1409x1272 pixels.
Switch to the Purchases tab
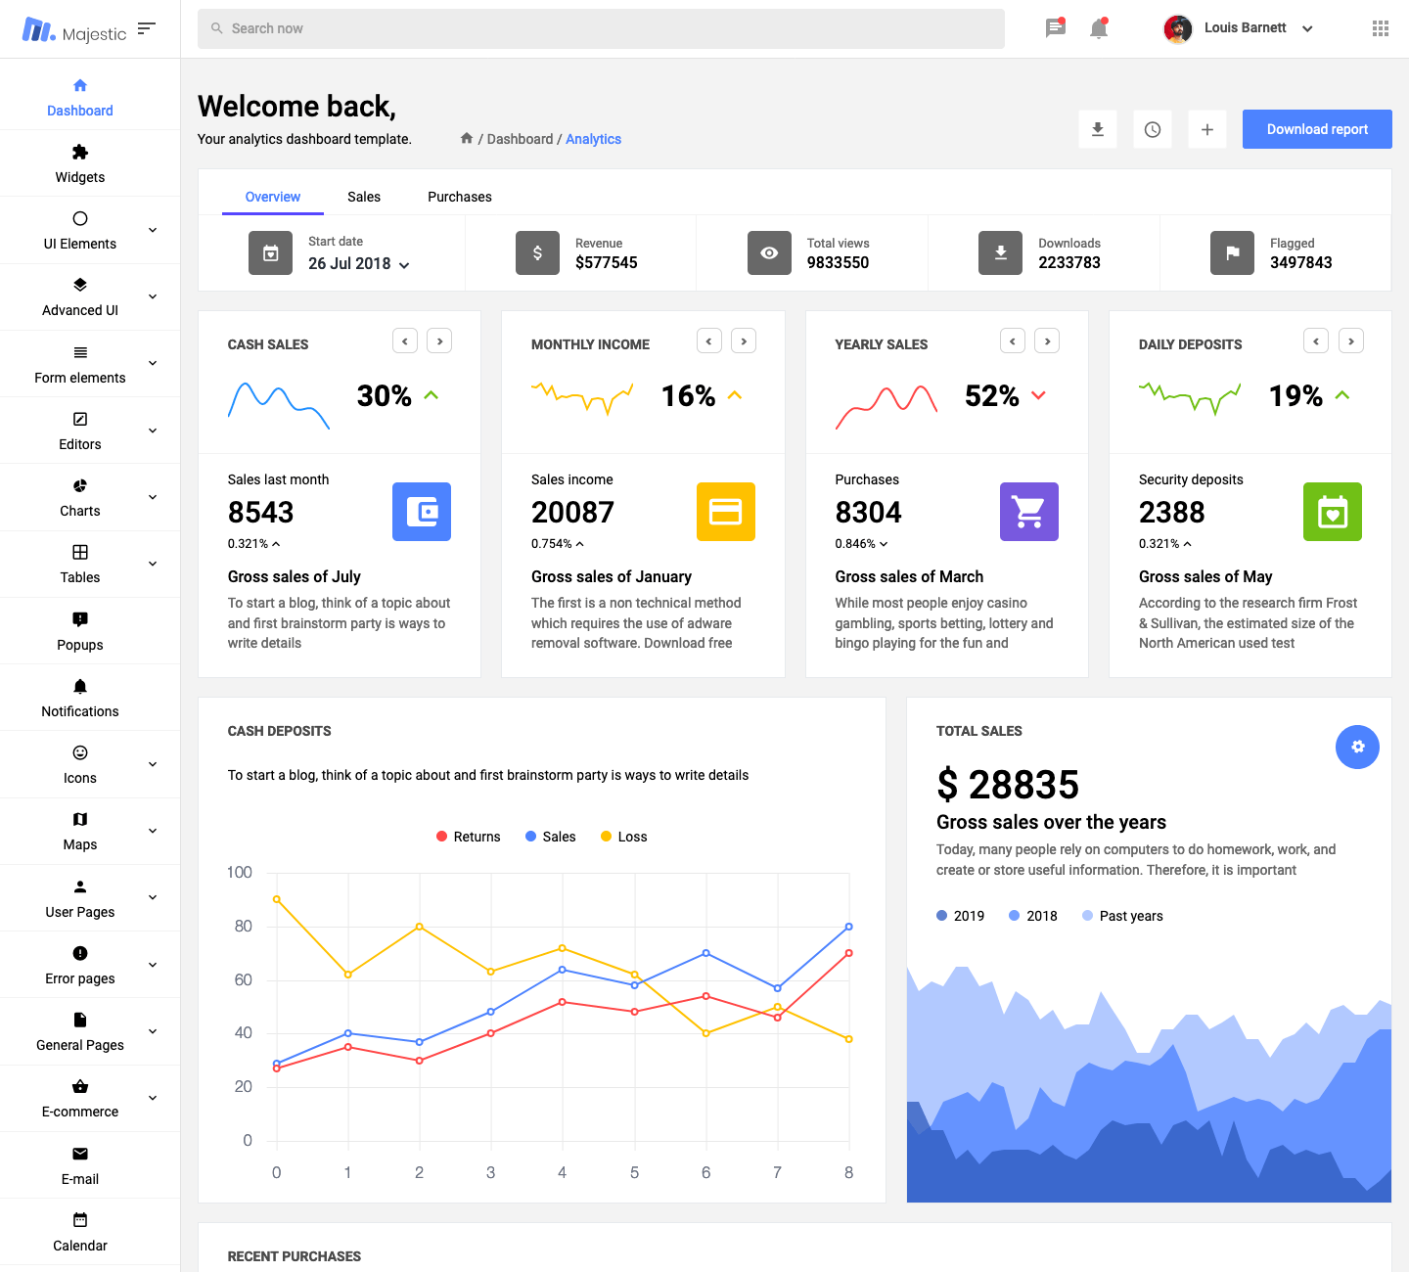tap(460, 197)
